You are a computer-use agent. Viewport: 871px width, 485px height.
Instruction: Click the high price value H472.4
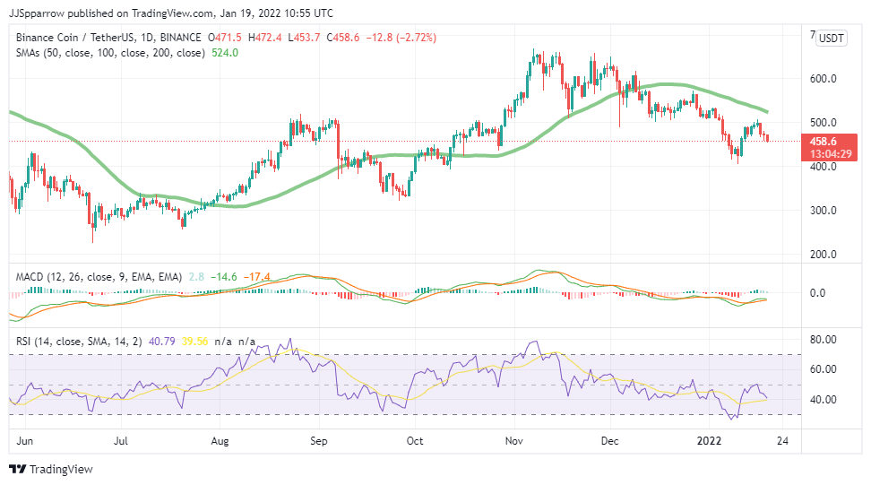coord(264,38)
